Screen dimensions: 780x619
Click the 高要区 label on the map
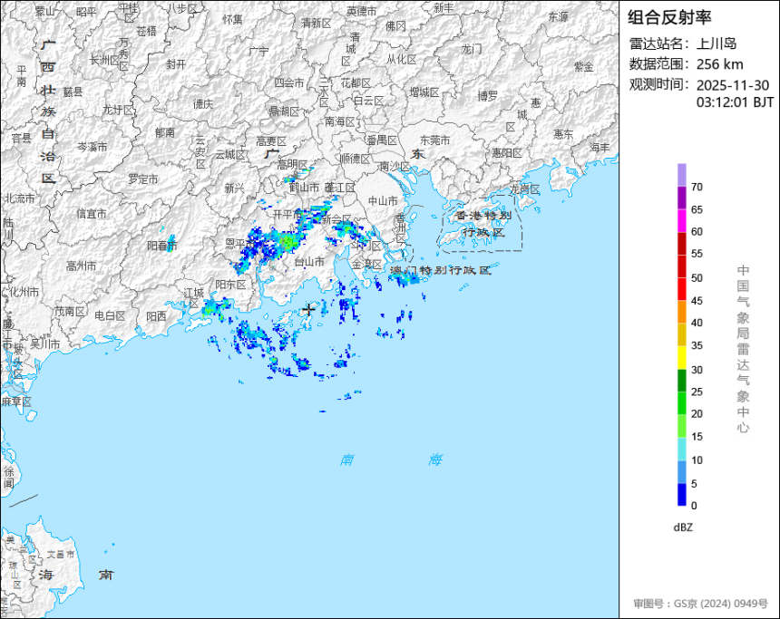tap(271, 141)
